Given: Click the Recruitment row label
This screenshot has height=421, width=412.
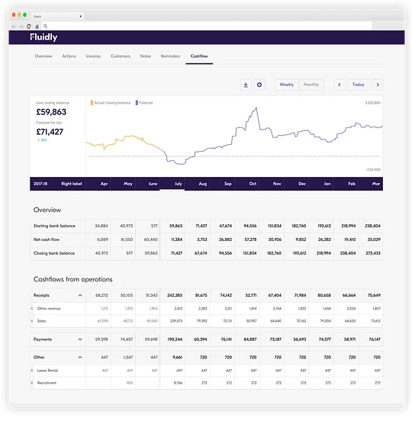Looking at the screenshot, I should (x=47, y=383).
